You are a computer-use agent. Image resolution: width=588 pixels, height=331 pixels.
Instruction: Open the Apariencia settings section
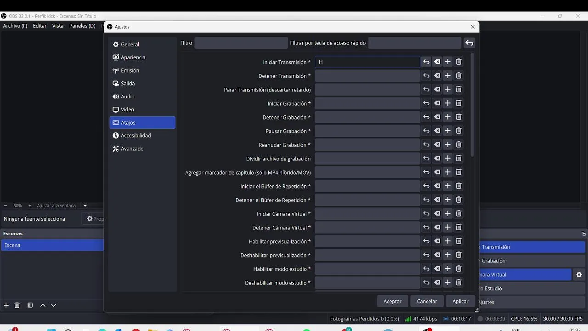pos(142,57)
